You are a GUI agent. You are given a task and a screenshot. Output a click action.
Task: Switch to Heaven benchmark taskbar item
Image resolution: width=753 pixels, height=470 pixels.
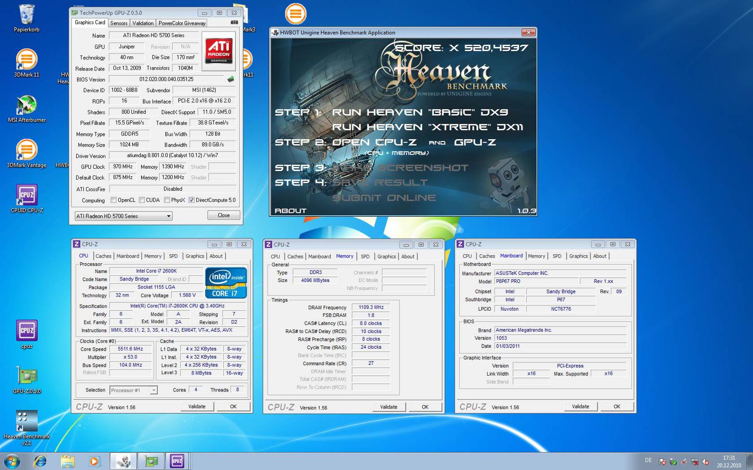pyautogui.click(x=124, y=461)
